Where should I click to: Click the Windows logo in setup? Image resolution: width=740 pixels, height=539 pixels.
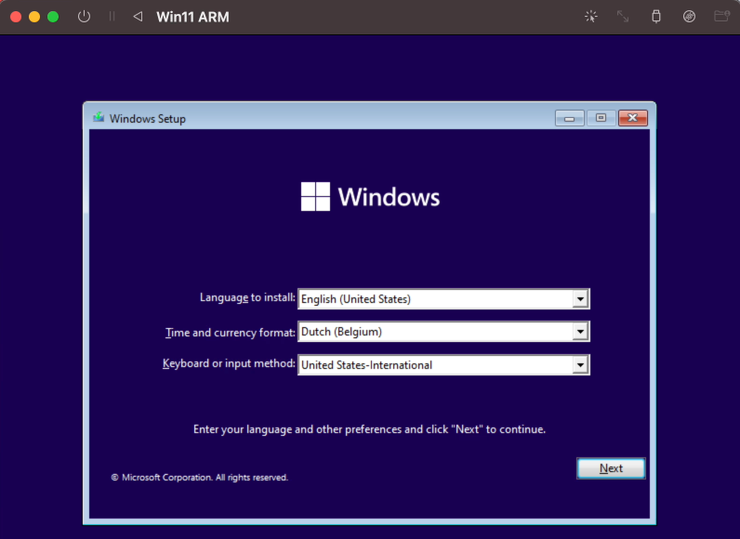point(315,197)
